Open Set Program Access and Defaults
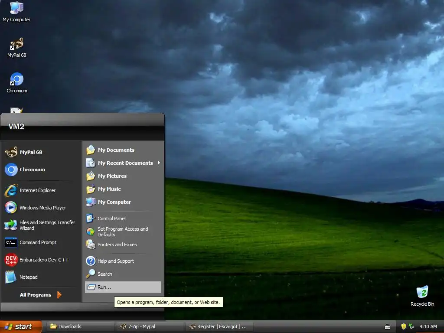The height and width of the screenshot is (333, 444). tap(123, 232)
